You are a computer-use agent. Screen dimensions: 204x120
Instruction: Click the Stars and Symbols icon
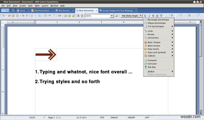[146, 52]
